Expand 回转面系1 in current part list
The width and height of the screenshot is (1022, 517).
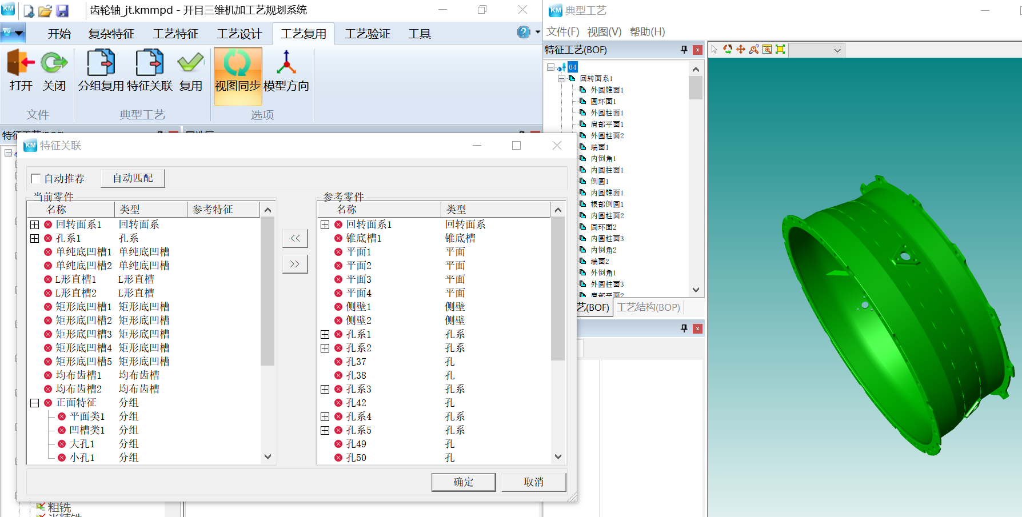click(x=35, y=225)
